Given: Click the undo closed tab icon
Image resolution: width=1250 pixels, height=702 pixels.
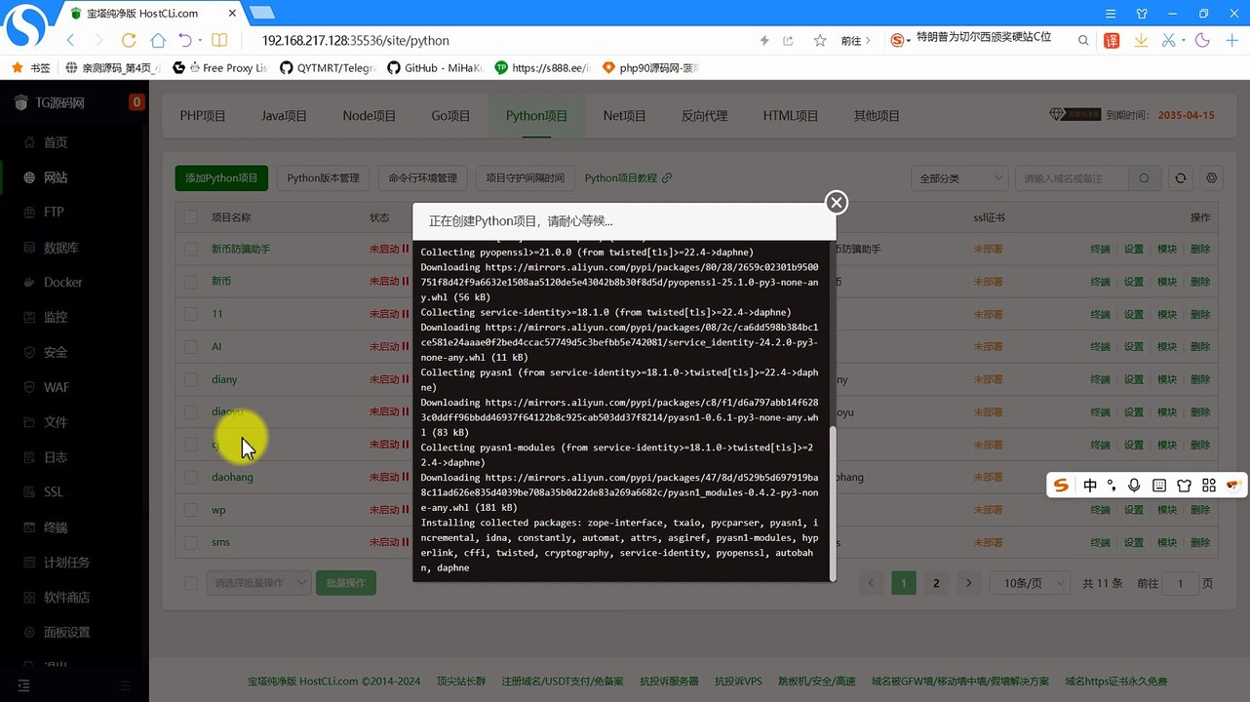Looking at the screenshot, I should click(x=185, y=41).
